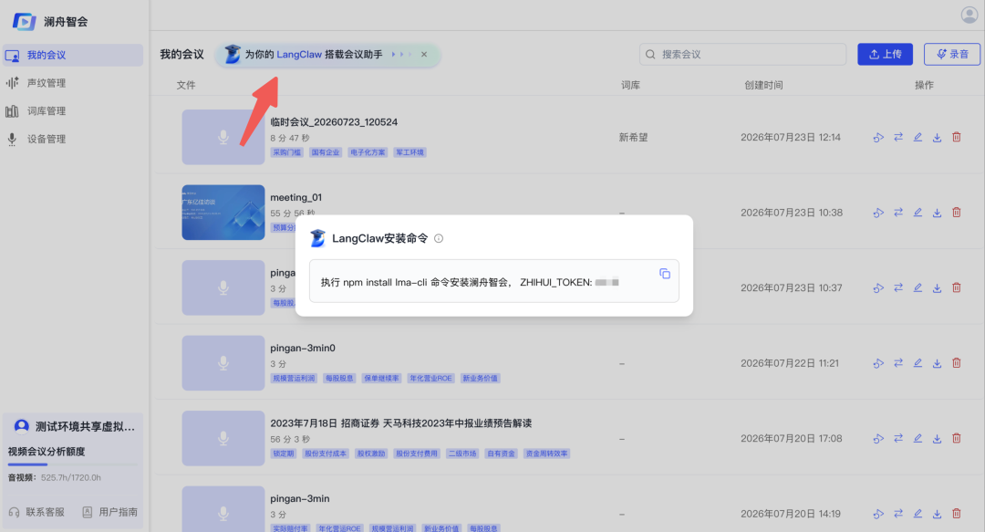Delete the meeting created 07月23日 10:37
985x532 pixels.
956,287
